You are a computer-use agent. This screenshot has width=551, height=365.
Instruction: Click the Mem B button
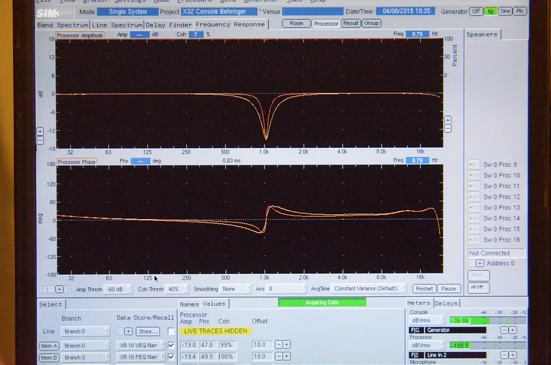(49, 357)
